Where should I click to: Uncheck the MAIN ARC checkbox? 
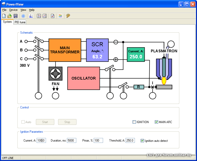(x=157, y=122)
